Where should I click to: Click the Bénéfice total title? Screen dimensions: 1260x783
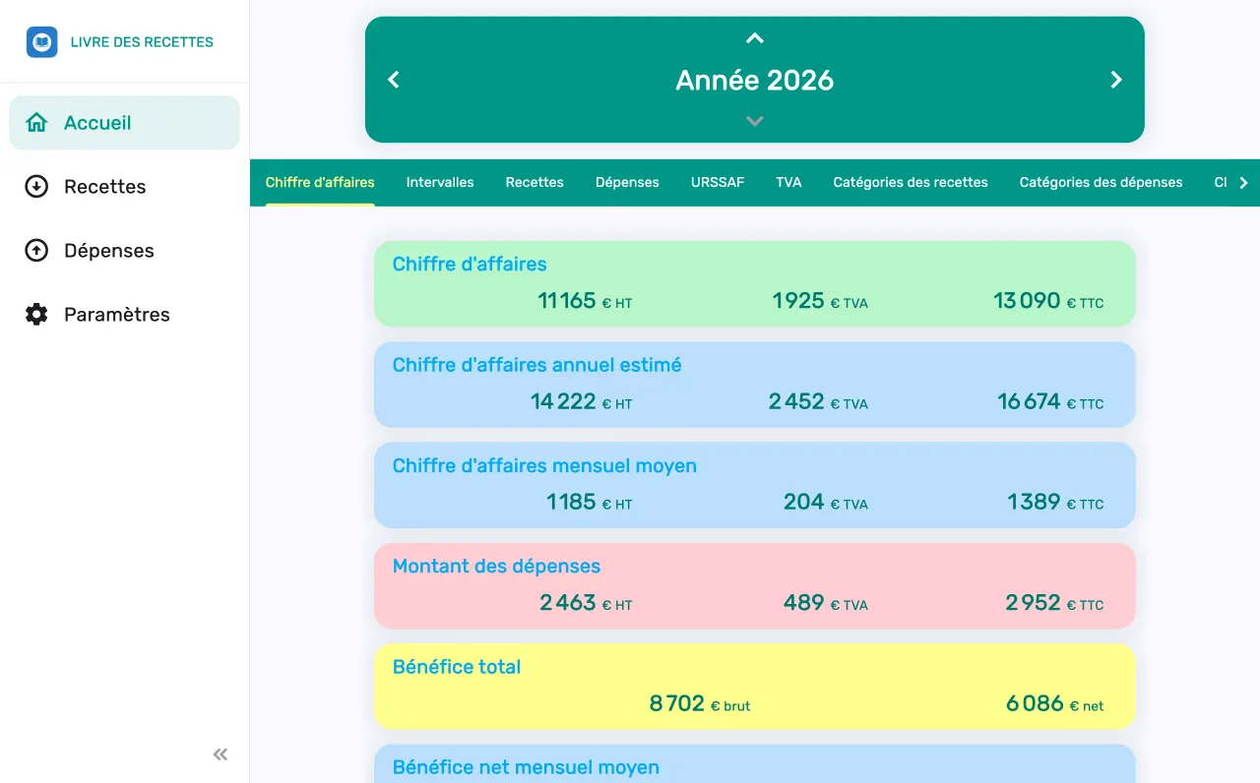pos(457,667)
